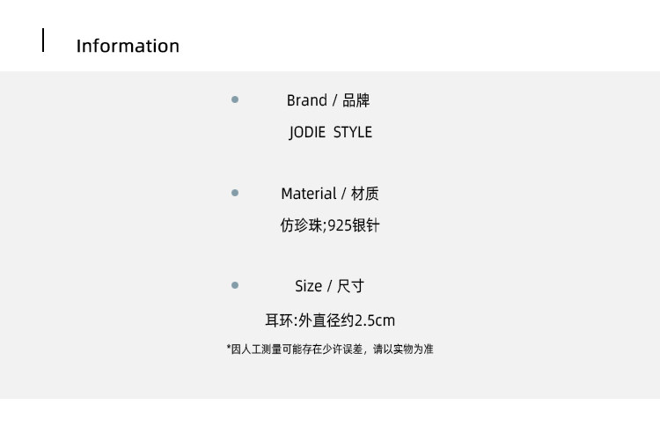Click the 2.5cm measurement value
The image size is (660, 441).
[x=374, y=320]
